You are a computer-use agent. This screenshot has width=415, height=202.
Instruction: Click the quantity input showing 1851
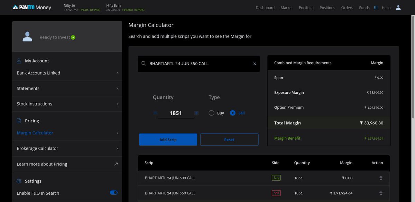[x=176, y=113]
